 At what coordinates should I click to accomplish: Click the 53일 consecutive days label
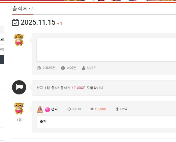click(123, 109)
